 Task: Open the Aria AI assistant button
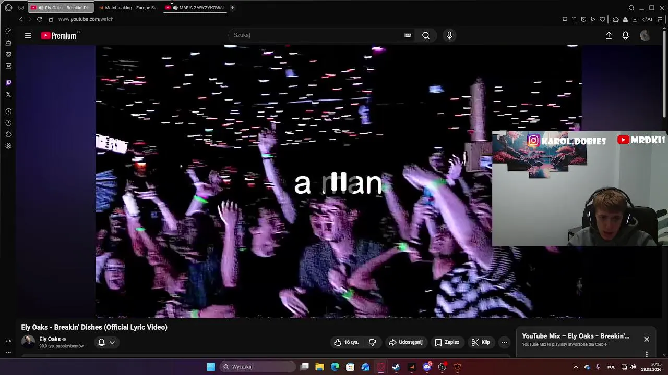click(x=648, y=19)
